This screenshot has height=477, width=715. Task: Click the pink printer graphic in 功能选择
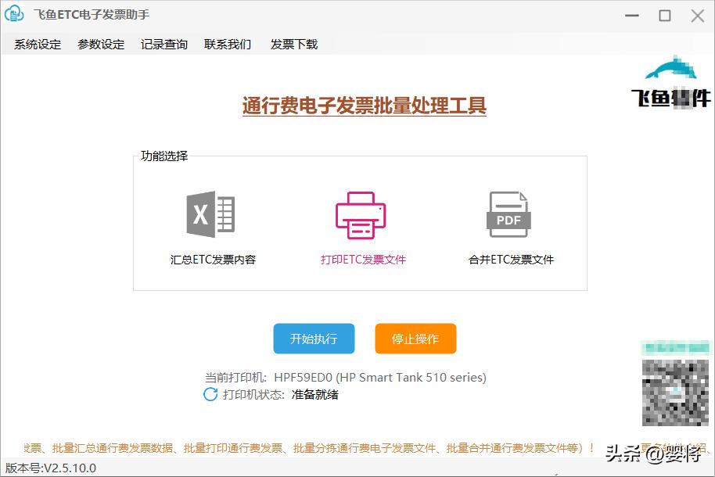(360, 213)
